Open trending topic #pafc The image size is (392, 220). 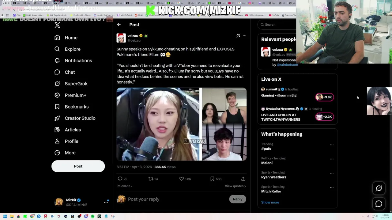(266, 149)
